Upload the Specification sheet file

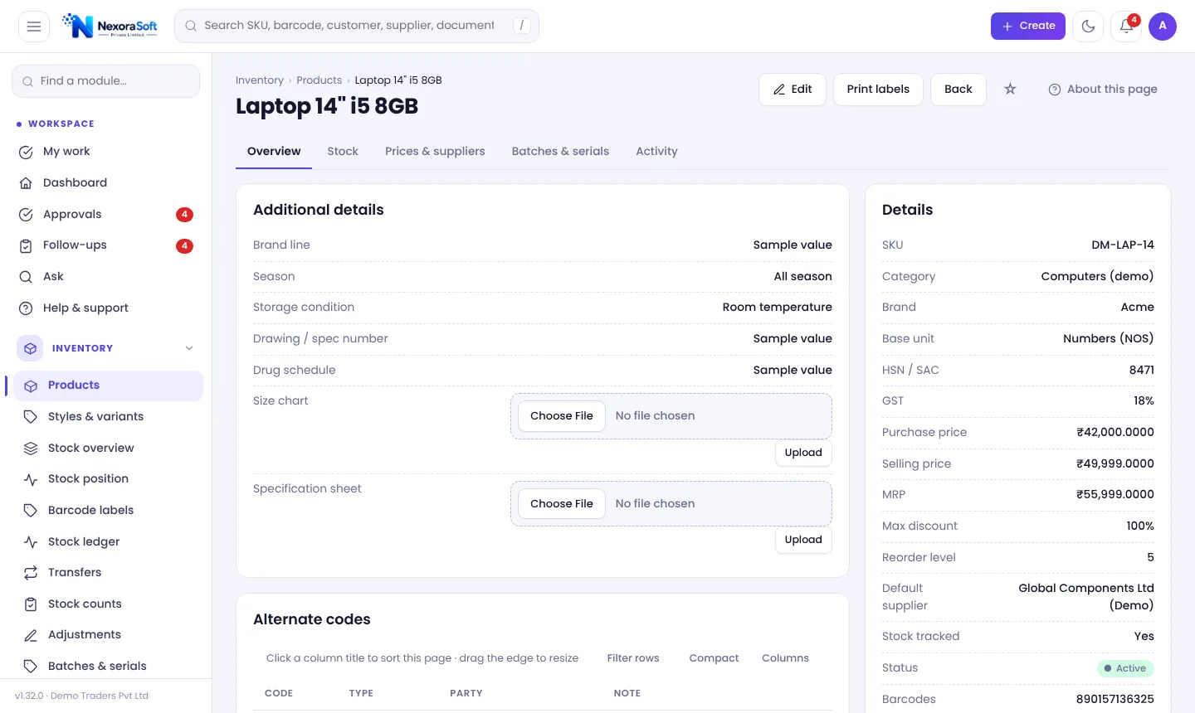pyautogui.click(x=803, y=540)
